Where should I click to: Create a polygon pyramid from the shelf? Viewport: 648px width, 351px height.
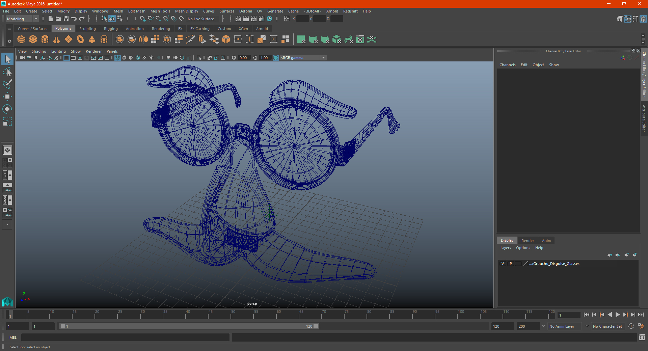click(92, 39)
